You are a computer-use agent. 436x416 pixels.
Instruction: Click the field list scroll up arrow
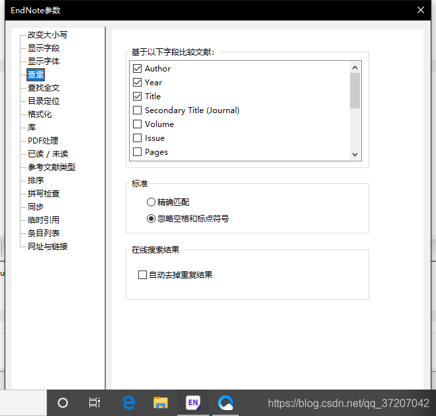(x=355, y=67)
